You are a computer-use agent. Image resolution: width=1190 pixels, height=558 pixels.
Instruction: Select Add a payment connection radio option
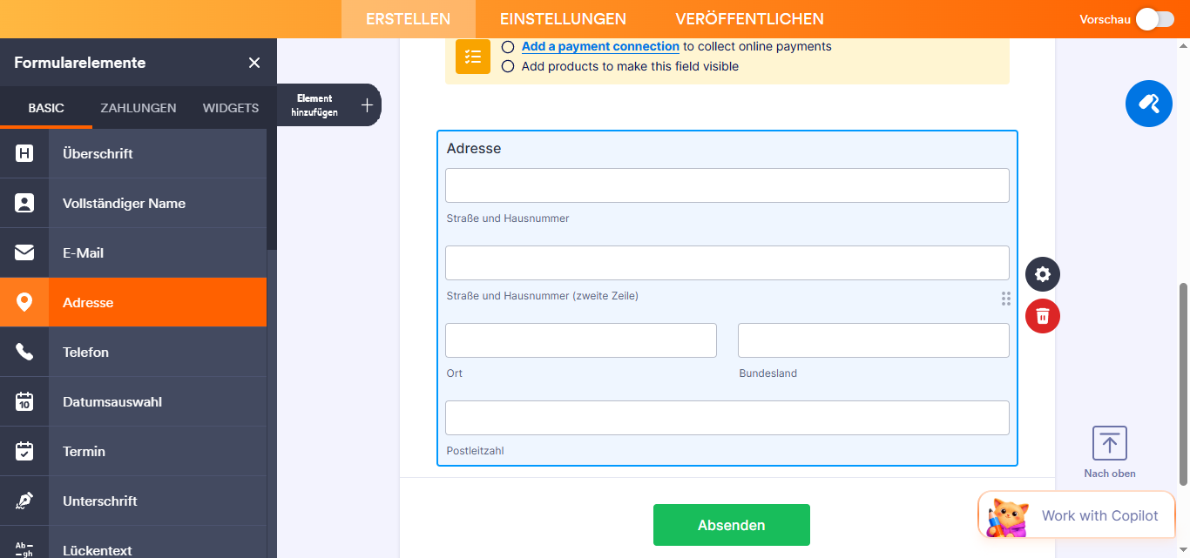pyautogui.click(x=508, y=46)
